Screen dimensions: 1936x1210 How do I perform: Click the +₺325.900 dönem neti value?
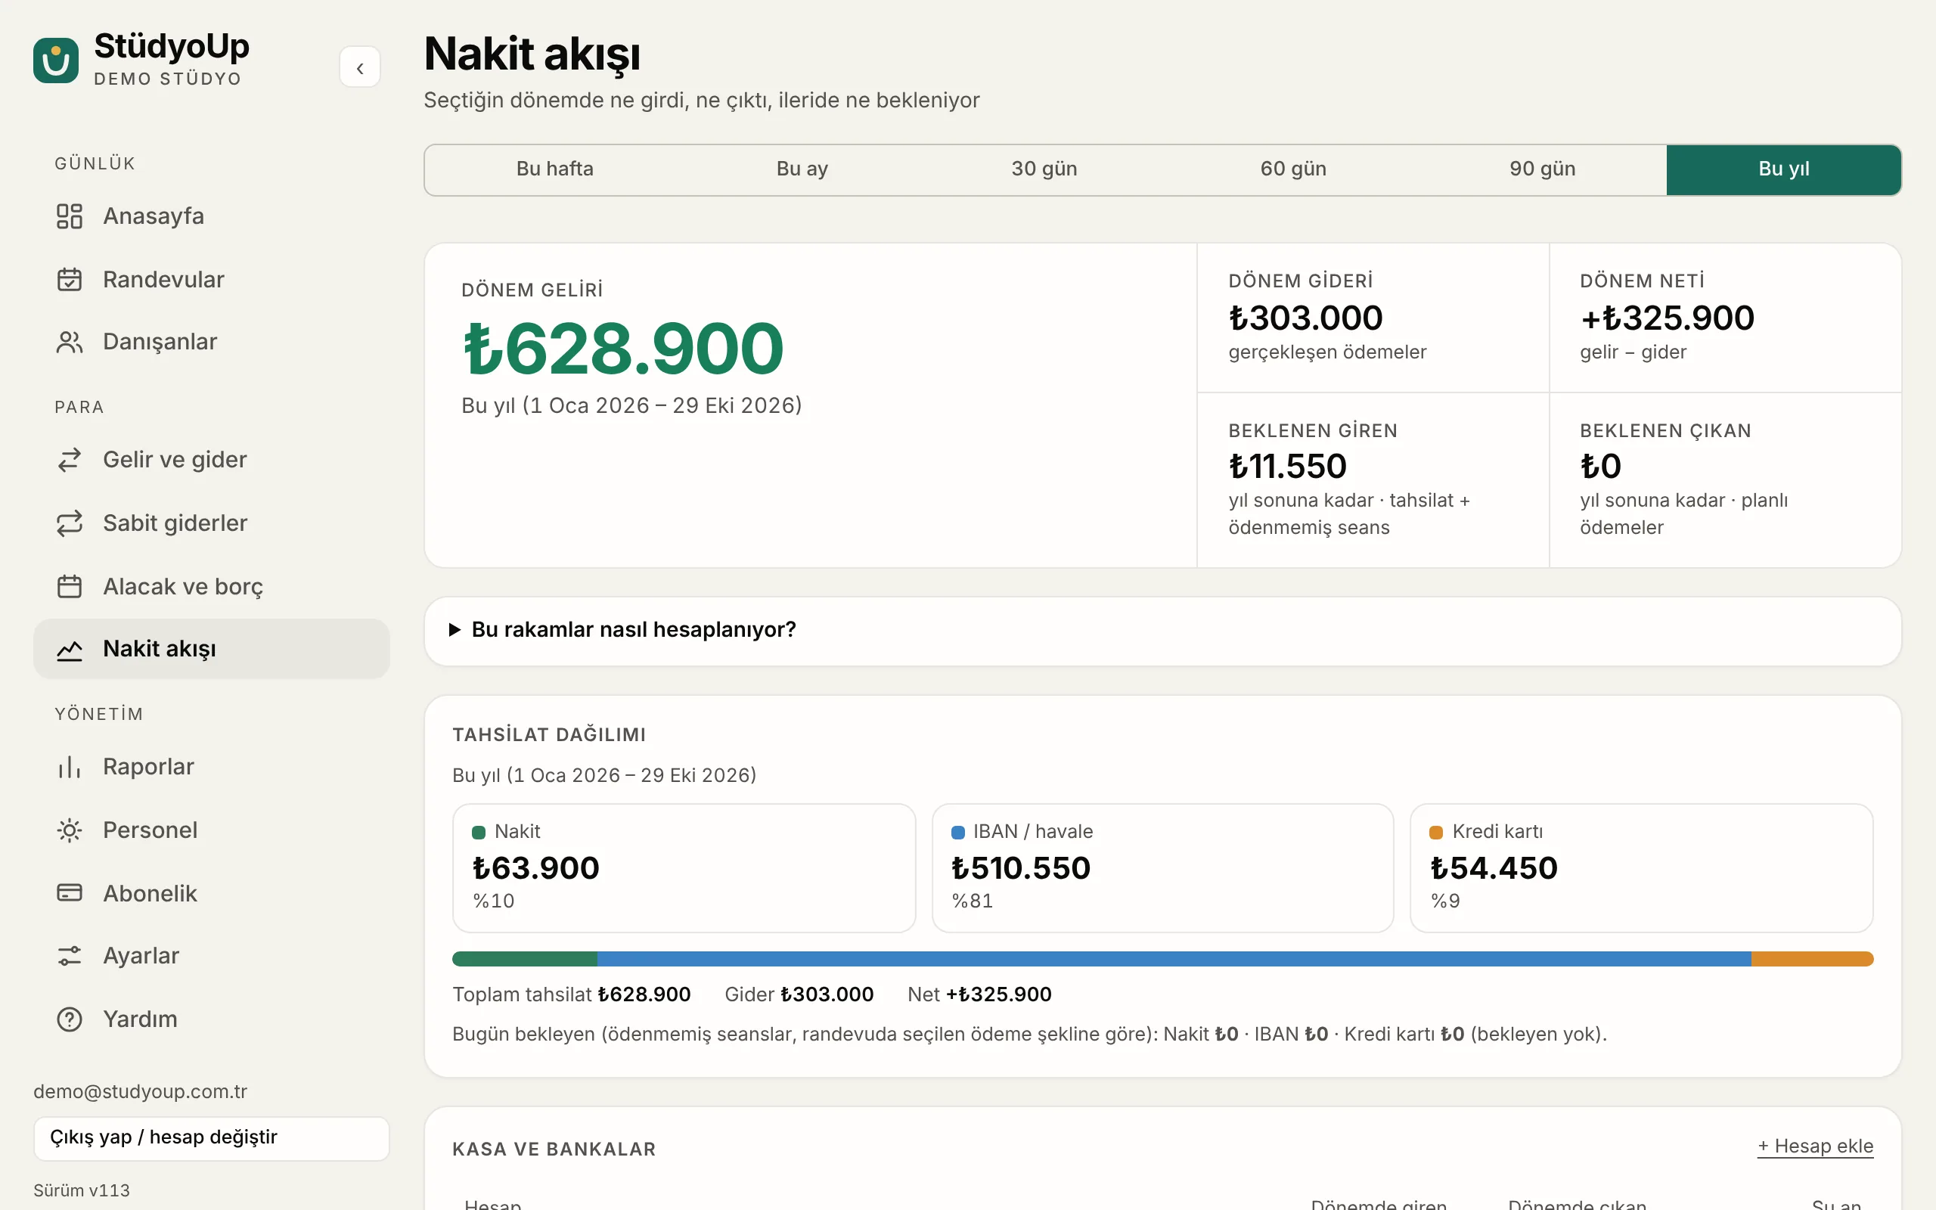click(1668, 318)
